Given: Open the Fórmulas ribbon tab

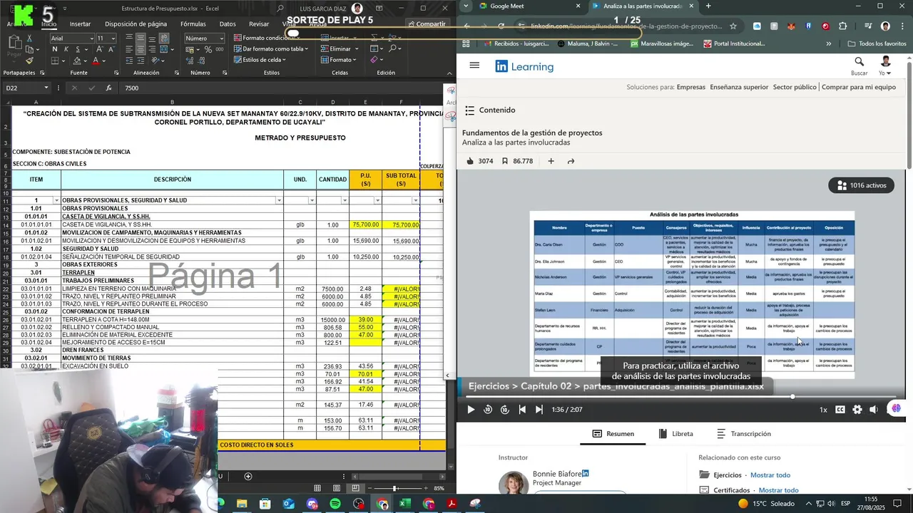Looking at the screenshot, I should pyautogui.click(x=193, y=24).
